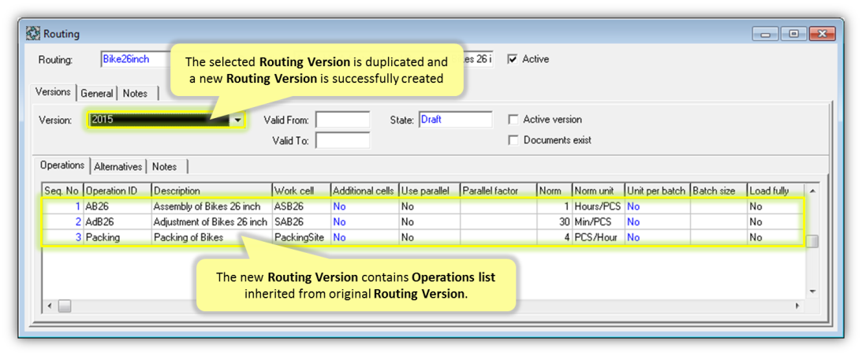This screenshot has height=356, width=862.
Task: Select the Operations tab
Action: click(x=62, y=165)
